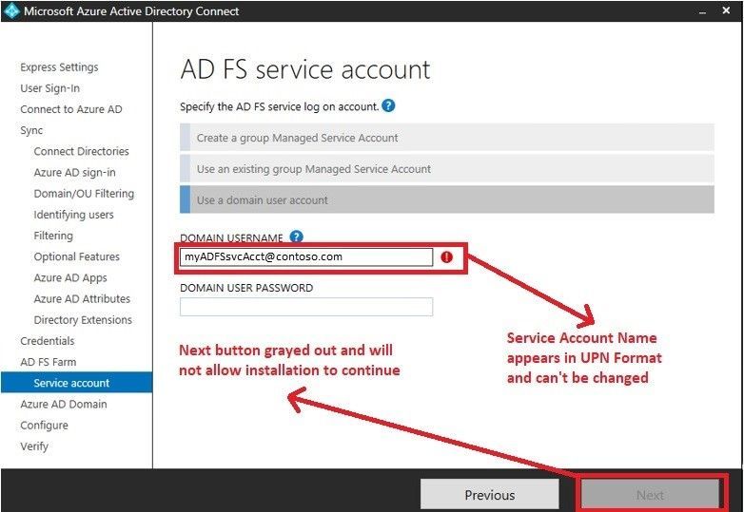Close the Azure AD Connect window

click(726, 10)
